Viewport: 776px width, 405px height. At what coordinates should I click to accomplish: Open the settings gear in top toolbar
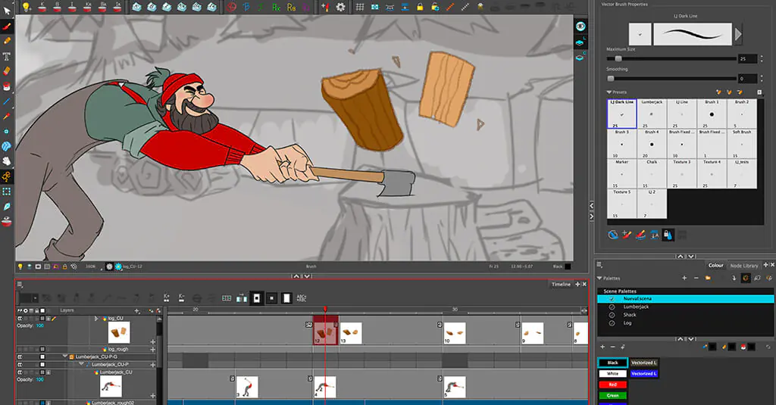coord(340,7)
